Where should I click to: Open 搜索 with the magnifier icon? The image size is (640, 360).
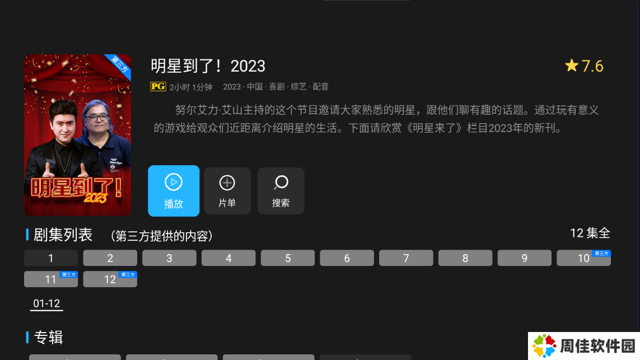tap(281, 191)
